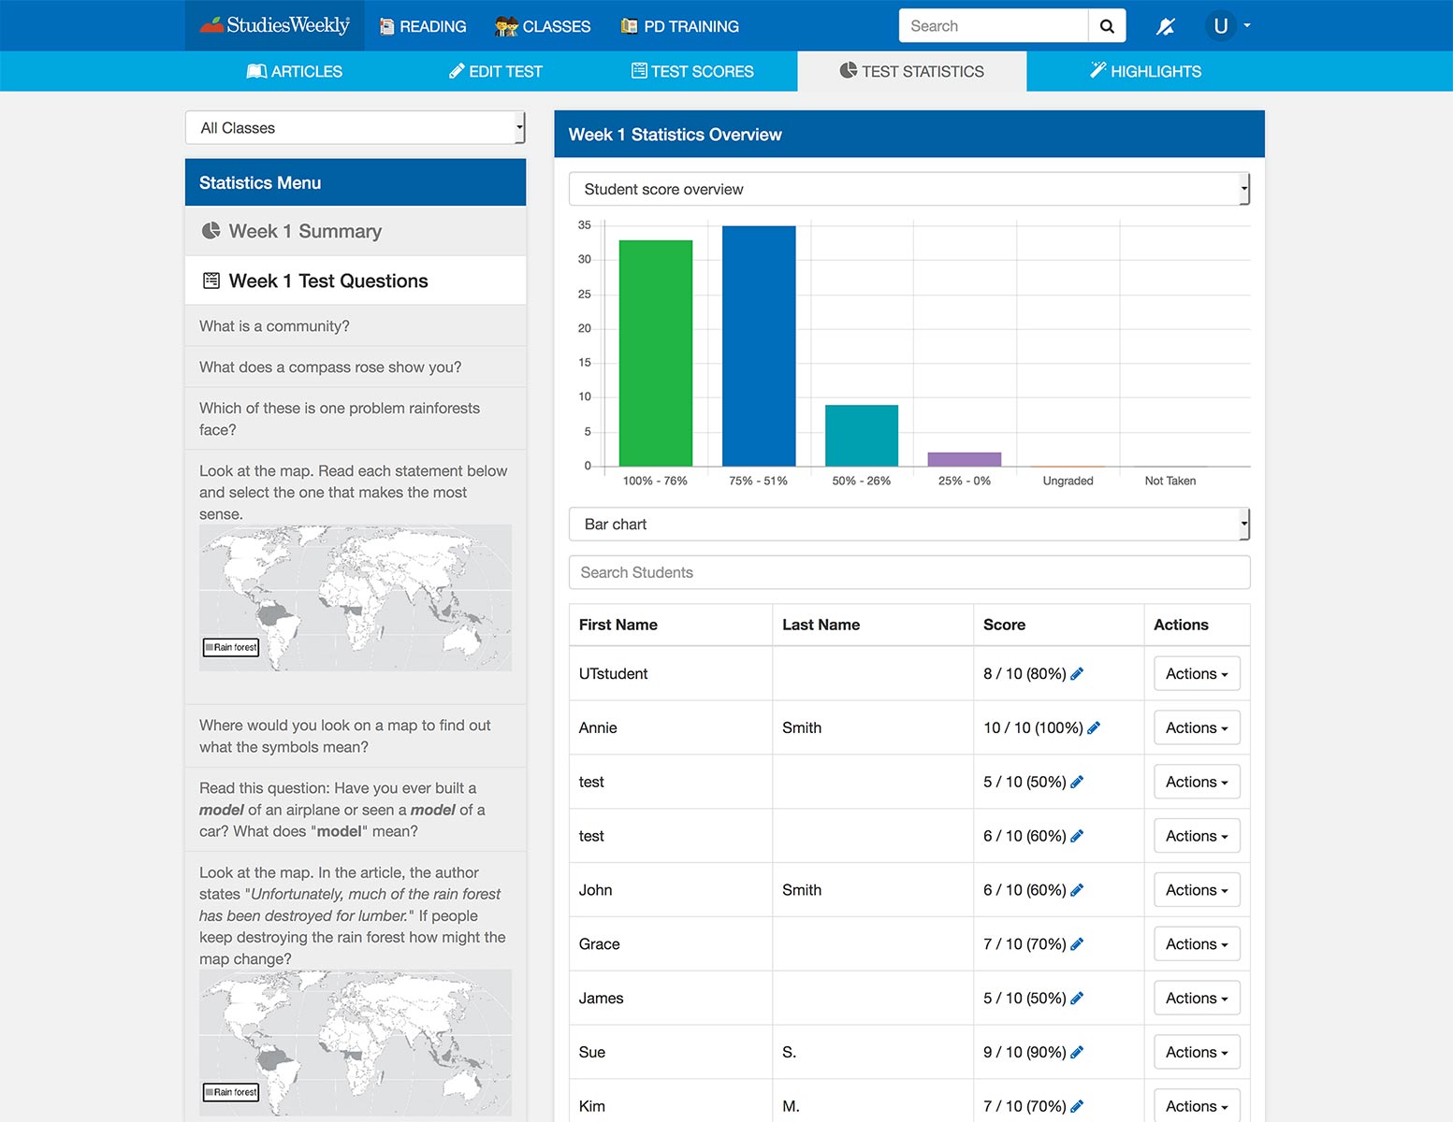This screenshot has width=1453, height=1122.
Task: Select the 'What is a community?' question
Action: coord(274,326)
